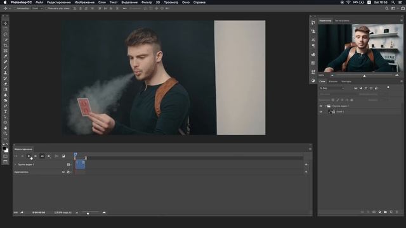This screenshot has height=228, width=406.
Task: Expand the video group track in timeline
Action: (15, 165)
